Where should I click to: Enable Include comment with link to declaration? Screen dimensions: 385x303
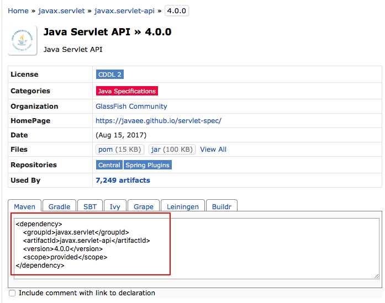click(12, 293)
